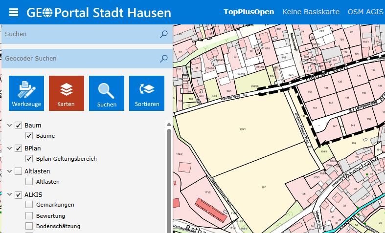The width and height of the screenshot is (385, 233).
Task: Open the Sortieren tile
Action: pos(147,93)
